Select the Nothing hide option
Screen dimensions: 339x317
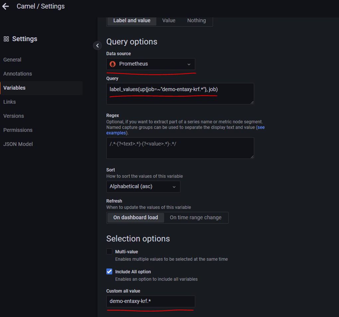[196, 21]
